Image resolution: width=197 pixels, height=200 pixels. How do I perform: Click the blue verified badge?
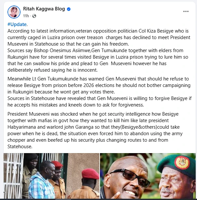(x=69, y=9)
